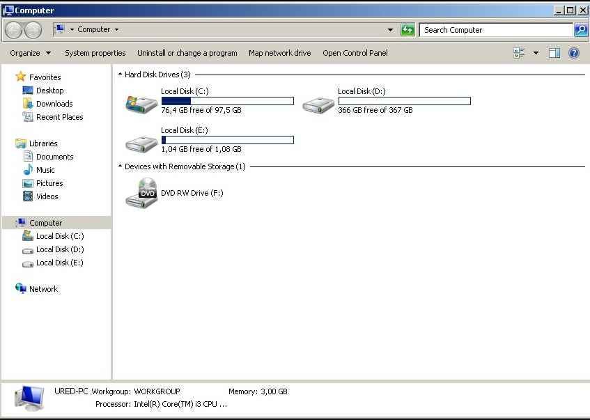Select the Local Disk (C:) drive icon
This screenshot has height=420, width=590.
[x=141, y=104]
